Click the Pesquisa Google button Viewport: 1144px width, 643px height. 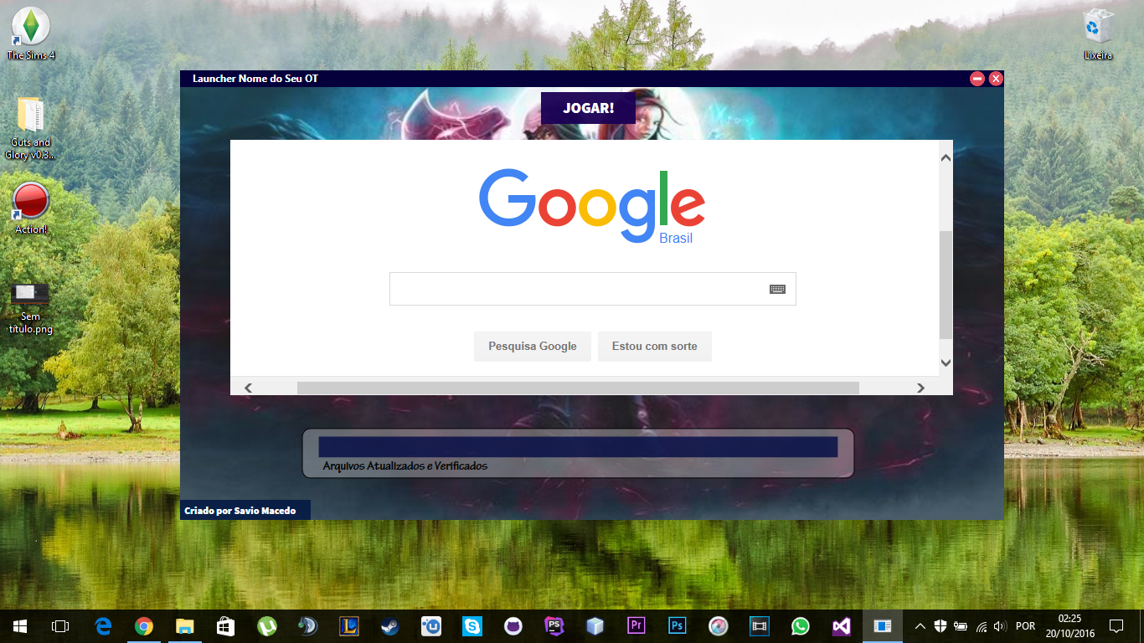(x=533, y=347)
